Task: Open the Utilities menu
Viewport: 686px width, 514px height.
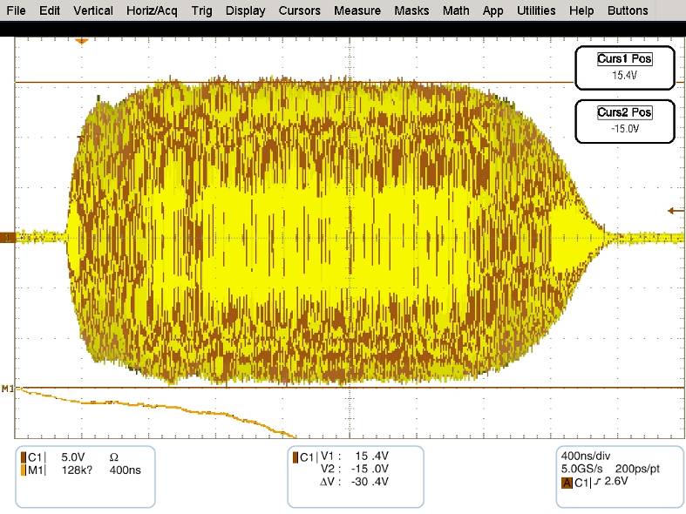Action: pyautogui.click(x=536, y=10)
